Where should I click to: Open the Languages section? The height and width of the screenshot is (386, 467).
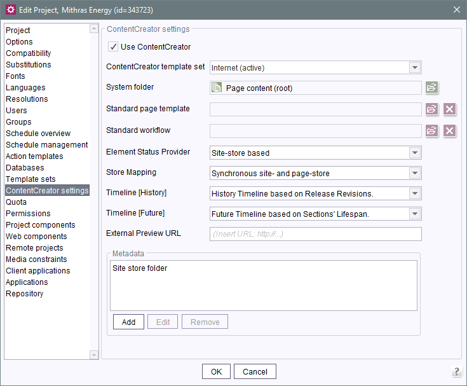point(25,88)
